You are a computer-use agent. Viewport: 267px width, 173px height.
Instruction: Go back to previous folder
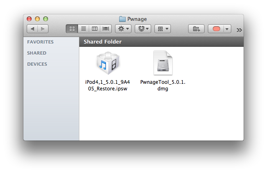32,29
